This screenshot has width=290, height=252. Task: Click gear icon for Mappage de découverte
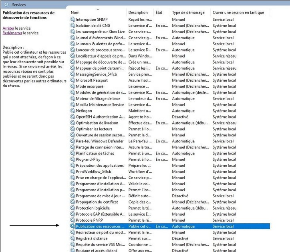(x=72, y=62)
